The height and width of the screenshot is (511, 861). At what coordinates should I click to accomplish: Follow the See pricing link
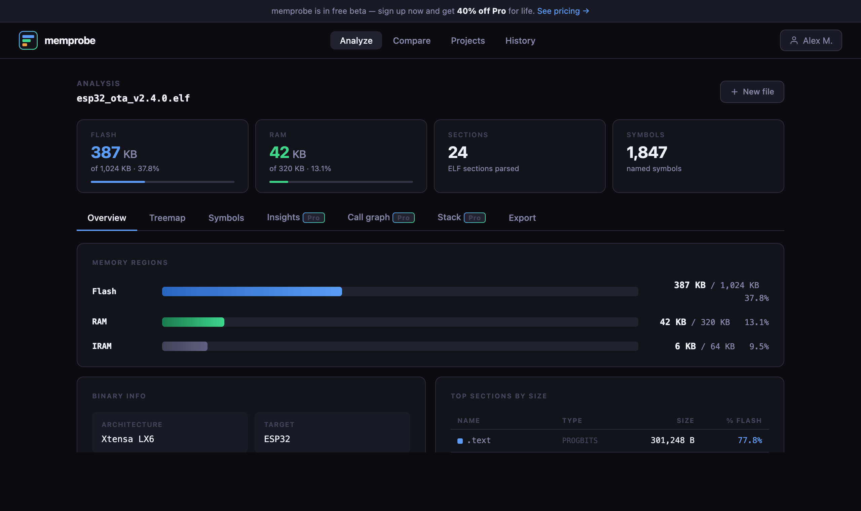click(x=563, y=11)
